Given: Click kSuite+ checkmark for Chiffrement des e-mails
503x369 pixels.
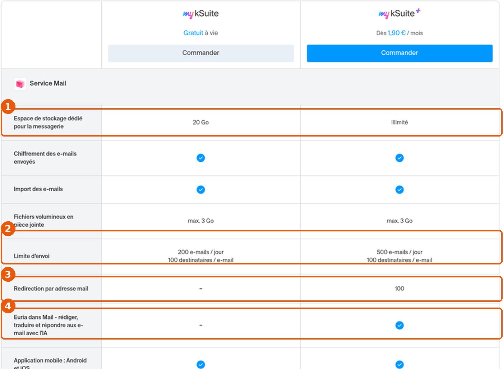Looking at the screenshot, I should click(400, 158).
